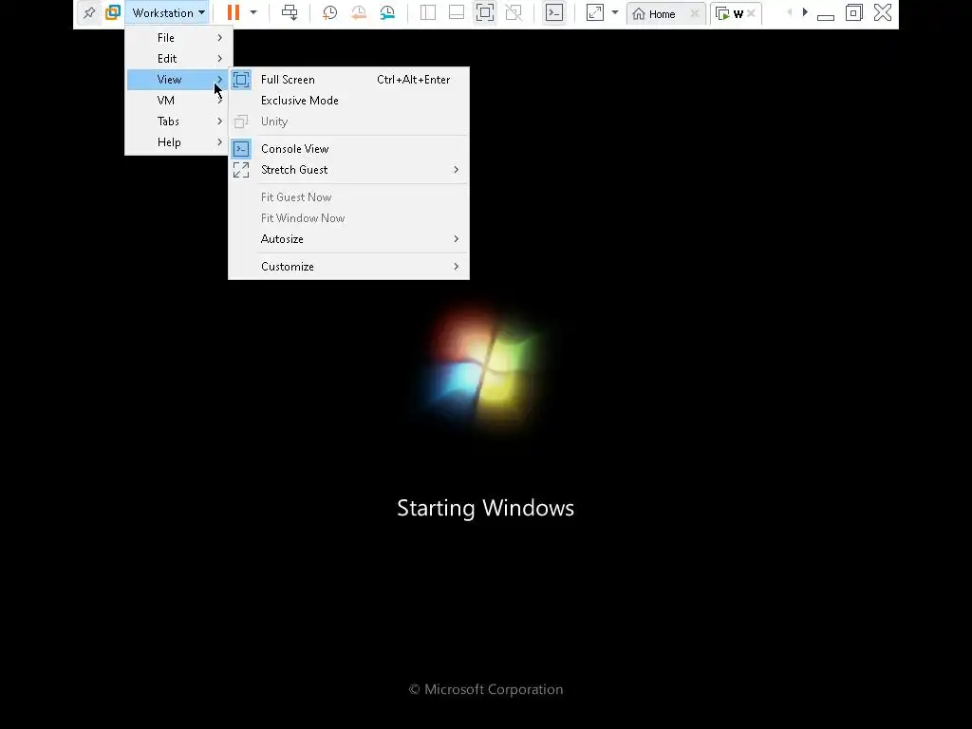Click the Console View icon in submenu
Image resolution: width=972 pixels, height=729 pixels.
click(241, 149)
